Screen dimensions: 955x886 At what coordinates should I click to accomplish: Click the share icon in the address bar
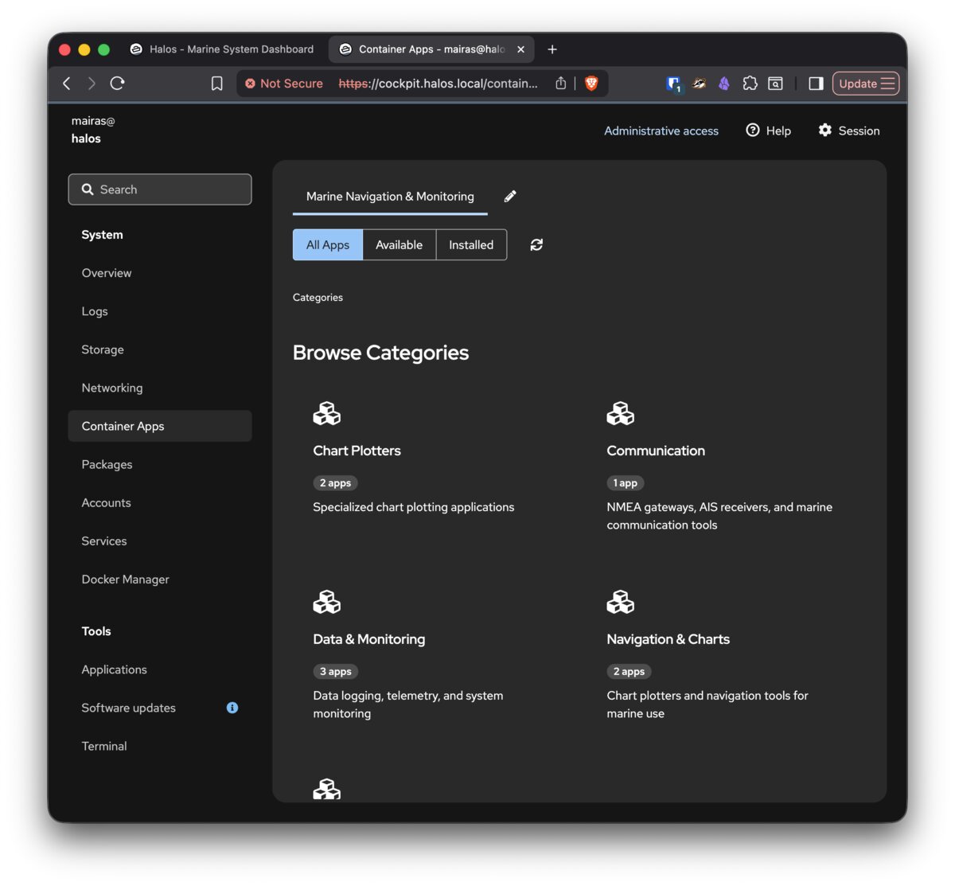point(560,83)
